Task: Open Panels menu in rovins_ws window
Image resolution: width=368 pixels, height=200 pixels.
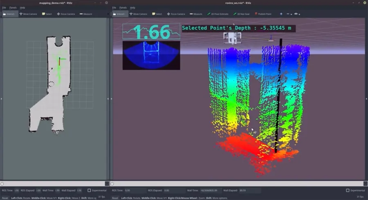Action: pos(123,8)
